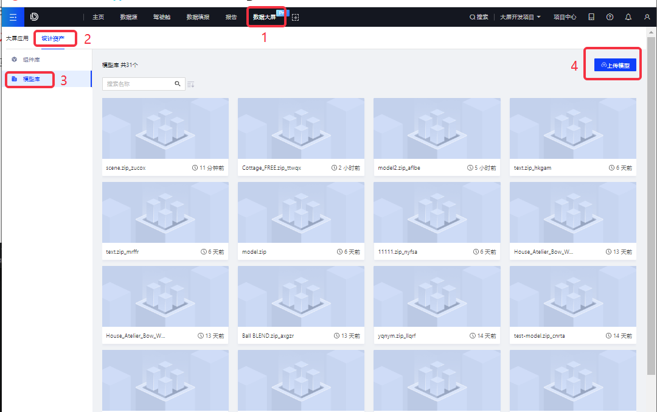
Task: Click the 搜索名称 search input field
Action: [x=139, y=84]
